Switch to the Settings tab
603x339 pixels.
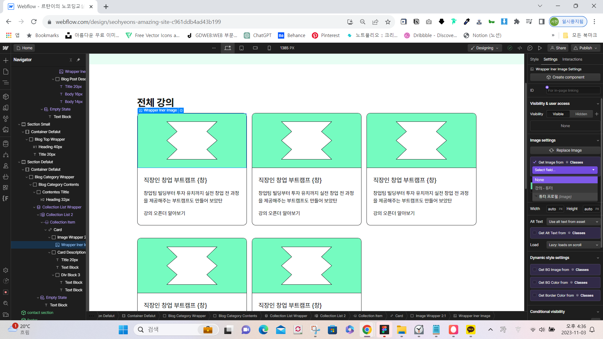[550, 59]
